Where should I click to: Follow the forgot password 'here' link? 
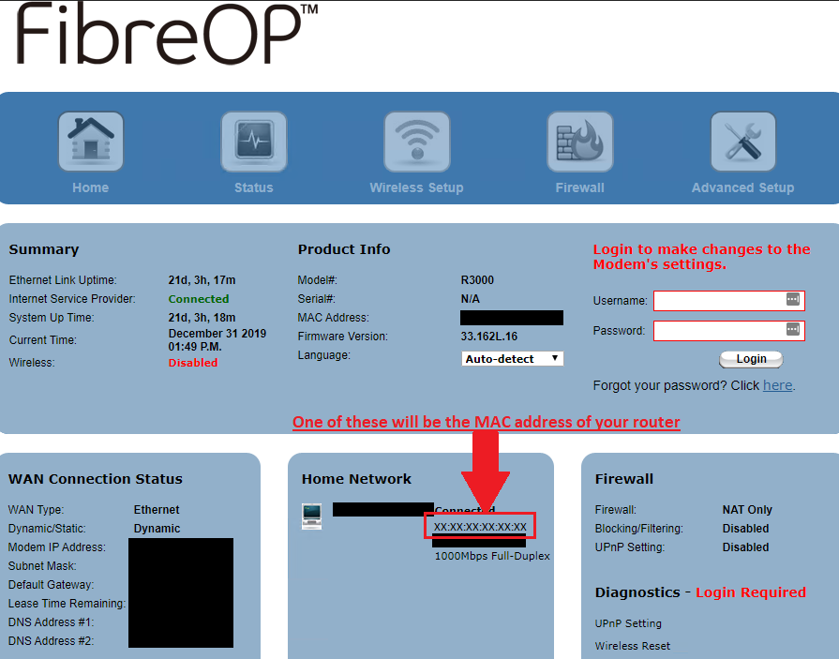click(777, 385)
